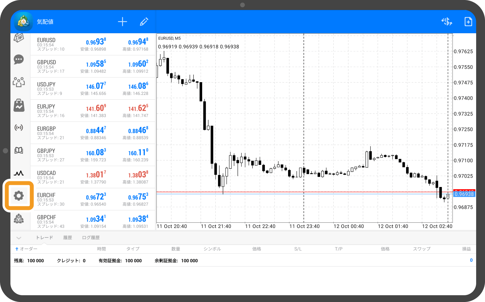Click the MetaTrader 4 logo icon
The image size is (485, 302).
[x=24, y=22]
